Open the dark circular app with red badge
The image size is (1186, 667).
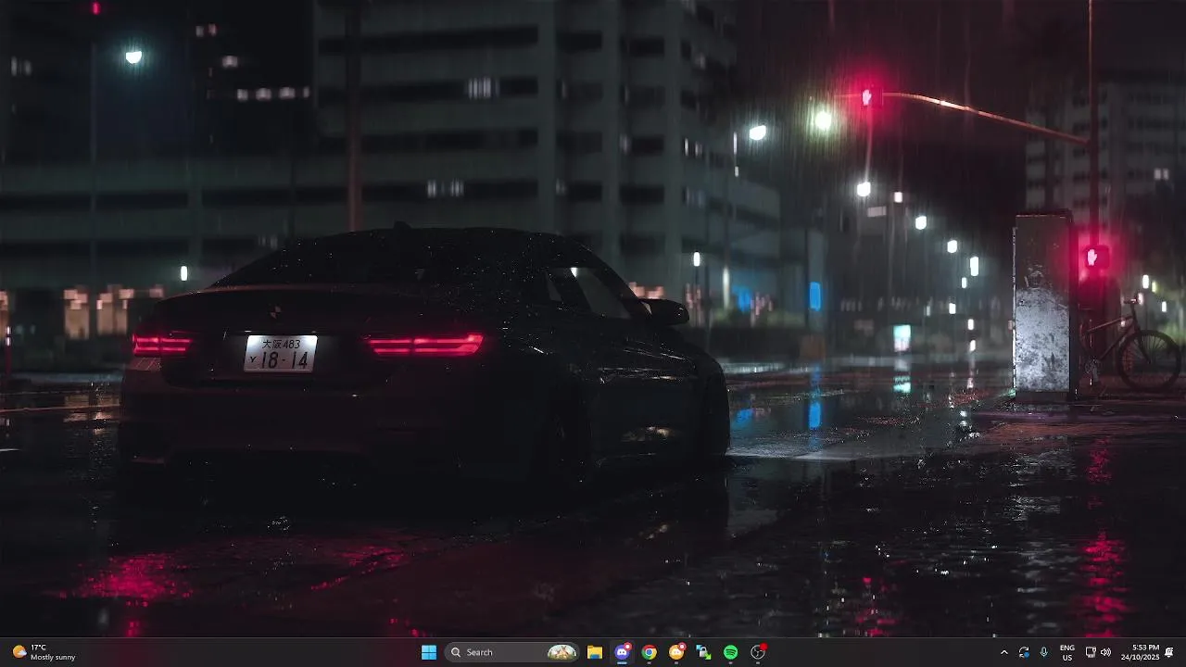758,652
